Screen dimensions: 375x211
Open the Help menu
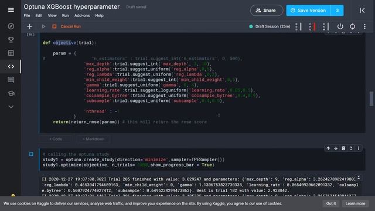(x=99, y=16)
